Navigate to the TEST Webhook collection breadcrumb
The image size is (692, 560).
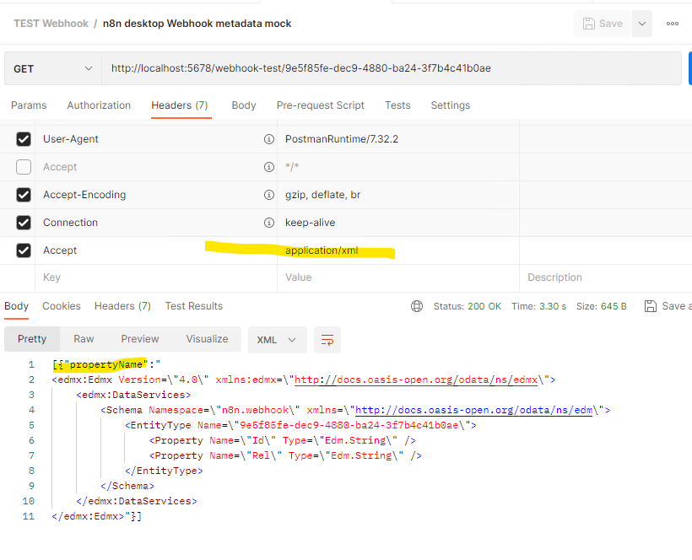coord(51,24)
